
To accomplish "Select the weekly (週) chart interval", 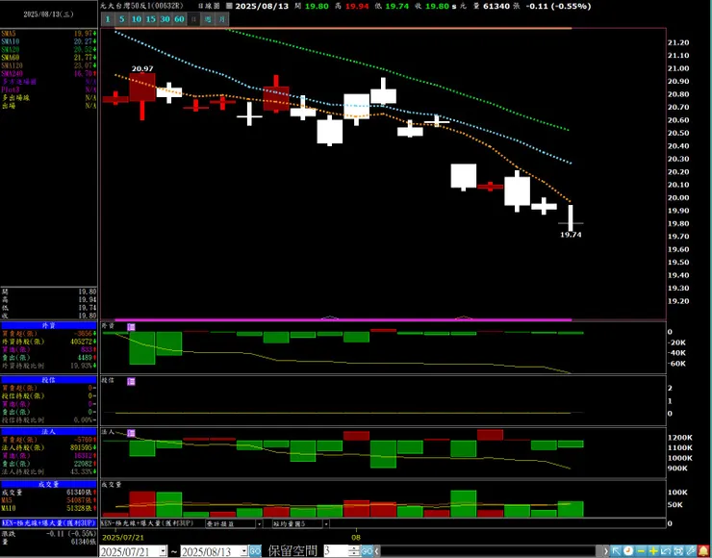I will [x=208, y=19].
